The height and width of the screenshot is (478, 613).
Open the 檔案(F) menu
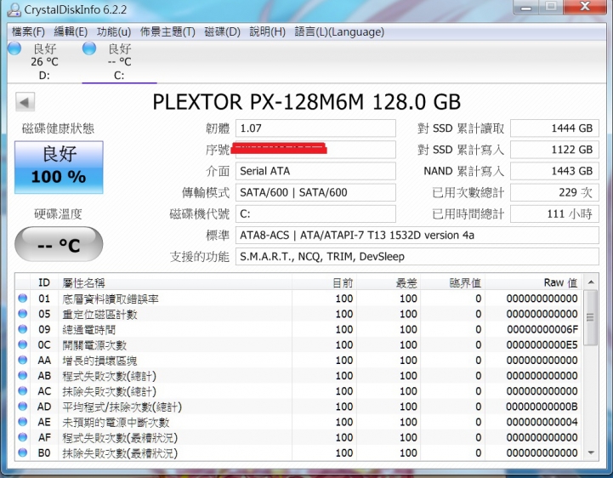[x=28, y=31]
